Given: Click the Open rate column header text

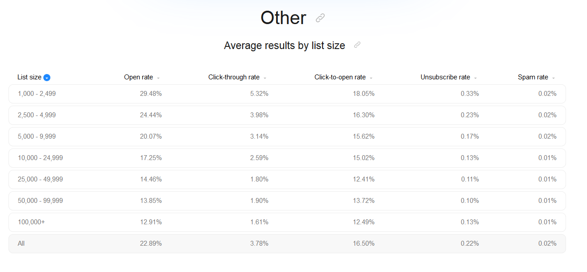Looking at the screenshot, I should point(138,77).
